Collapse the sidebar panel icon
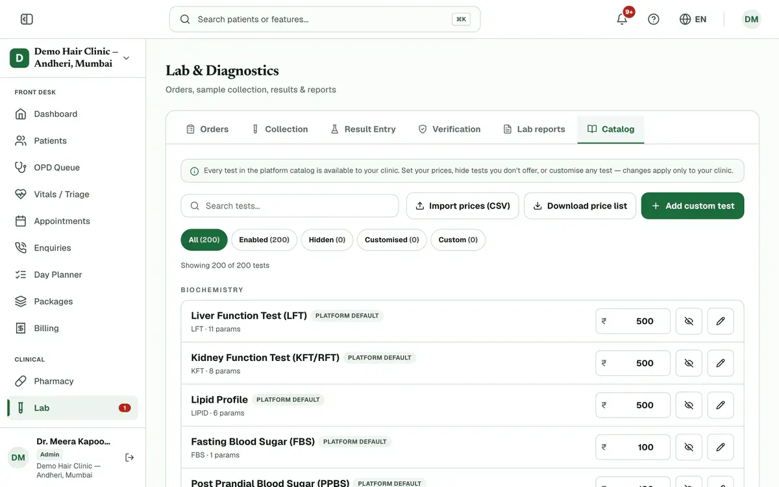779x487 pixels. pos(27,19)
